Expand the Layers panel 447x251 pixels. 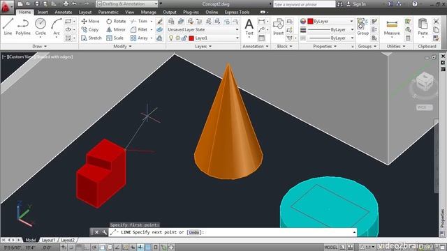click(203, 46)
